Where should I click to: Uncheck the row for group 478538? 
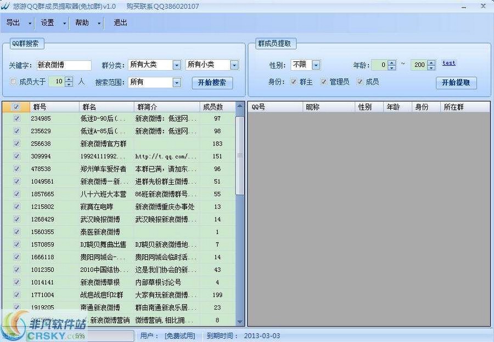point(16,169)
